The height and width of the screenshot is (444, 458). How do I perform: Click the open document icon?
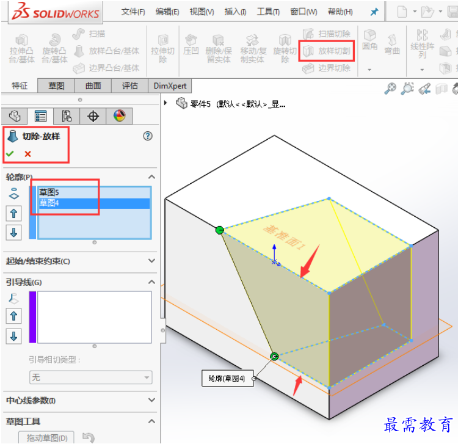click(x=427, y=12)
